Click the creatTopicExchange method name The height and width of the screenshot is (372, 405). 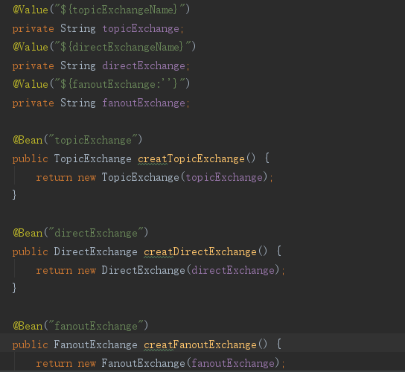[191, 158]
